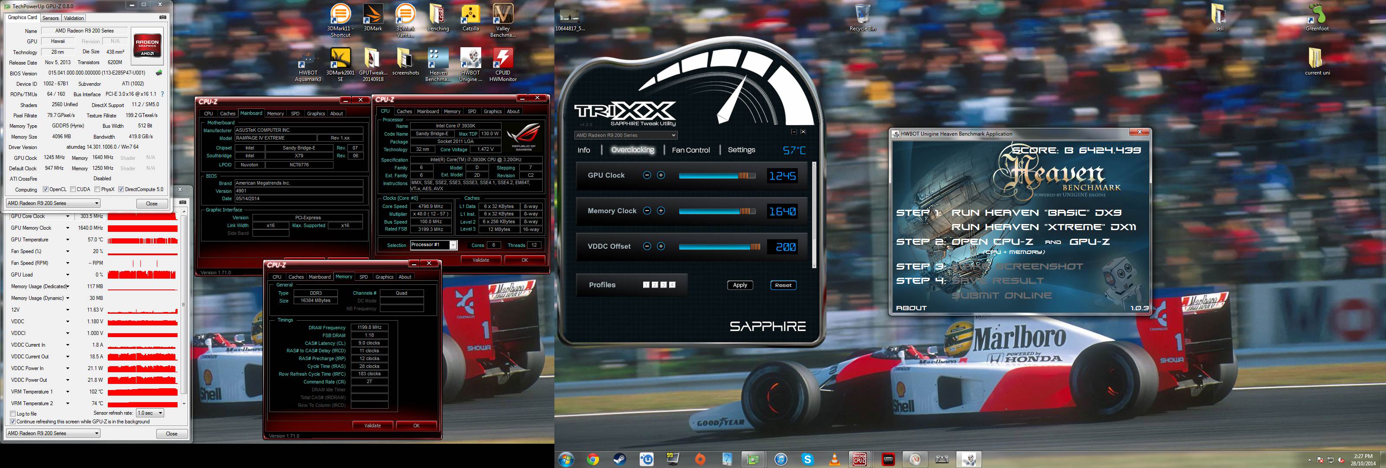Open the VRM Temperature 1 sensor dropdown arrow
1386x468 pixels.
[68, 392]
